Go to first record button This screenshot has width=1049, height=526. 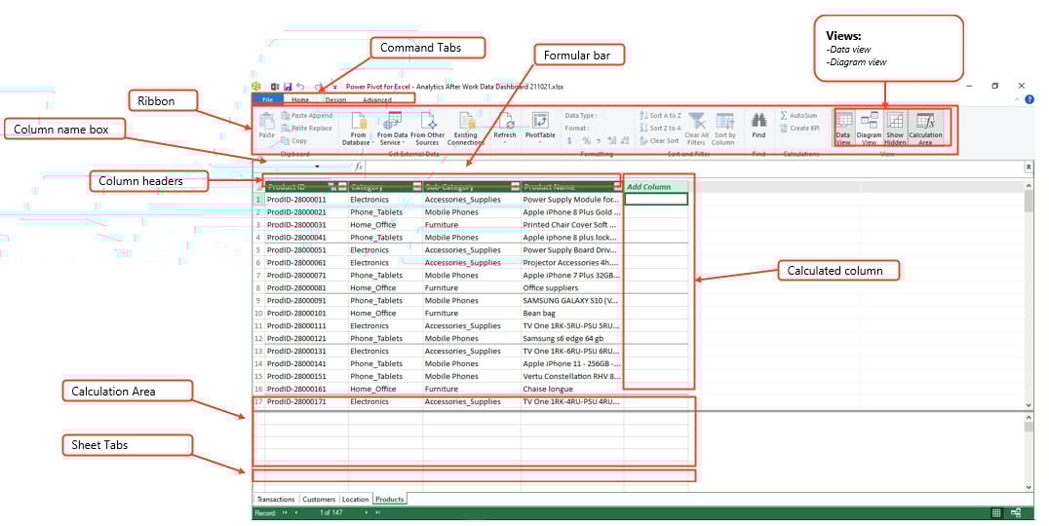(285, 512)
